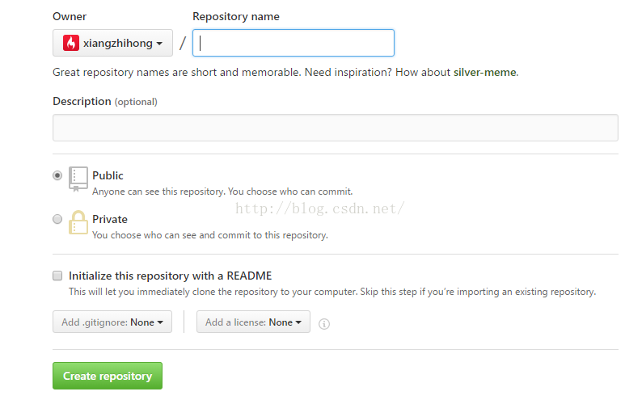
Task: Expand the Add a license dropdown
Action: coord(253,322)
